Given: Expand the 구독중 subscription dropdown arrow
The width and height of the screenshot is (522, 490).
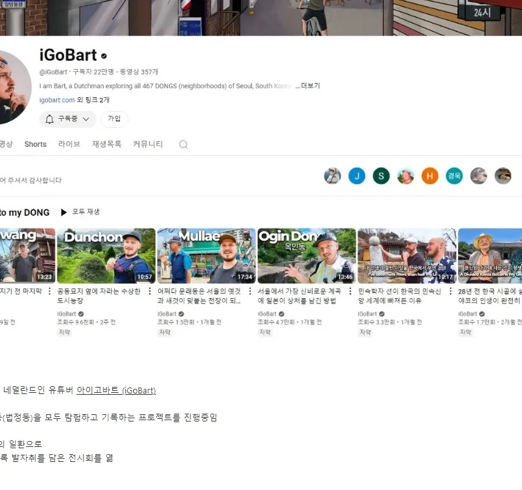Looking at the screenshot, I should click(x=86, y=119).
